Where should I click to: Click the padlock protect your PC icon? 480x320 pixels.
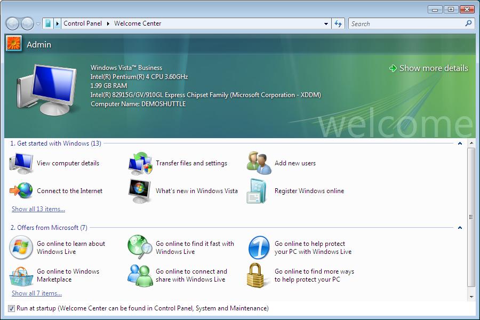point(255,275)
